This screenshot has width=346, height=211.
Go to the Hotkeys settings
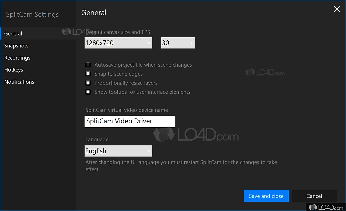click(x=38, y=70)
